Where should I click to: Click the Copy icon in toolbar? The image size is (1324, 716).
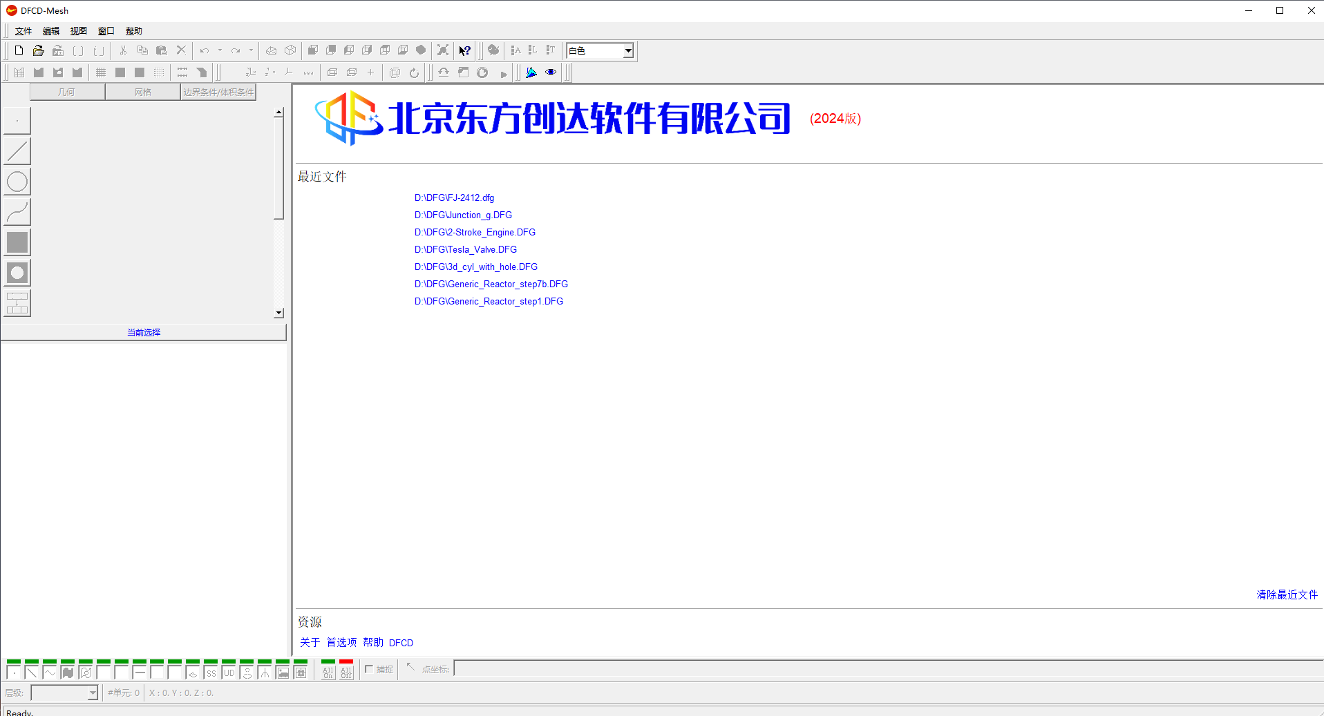pyautogui.click(x=142, y=50)
